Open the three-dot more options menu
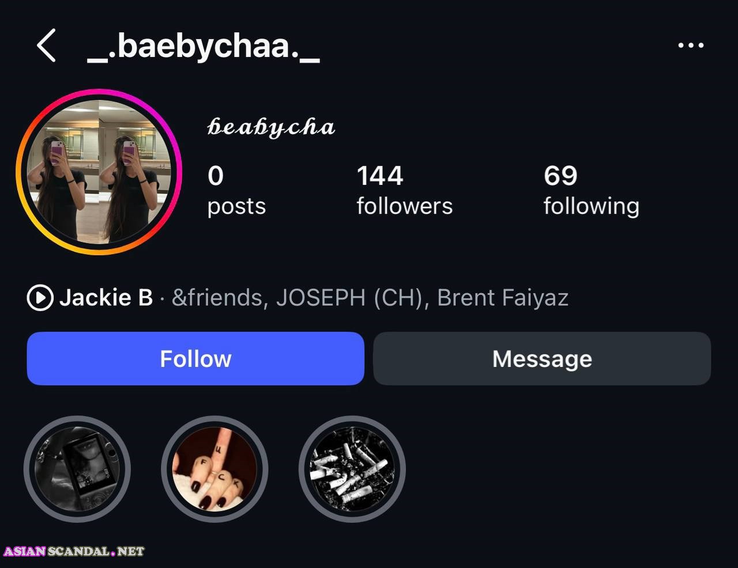738x568 pixels. click(x=691, y=45)
